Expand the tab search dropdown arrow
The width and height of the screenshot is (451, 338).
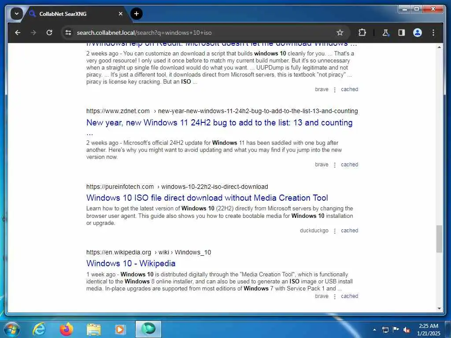(x=16, y=14)
